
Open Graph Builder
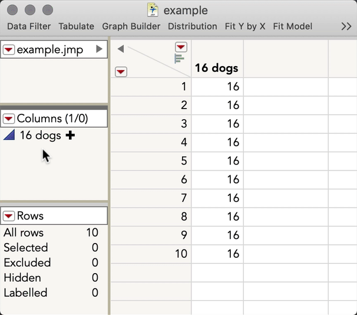click(x=131, y=27)
